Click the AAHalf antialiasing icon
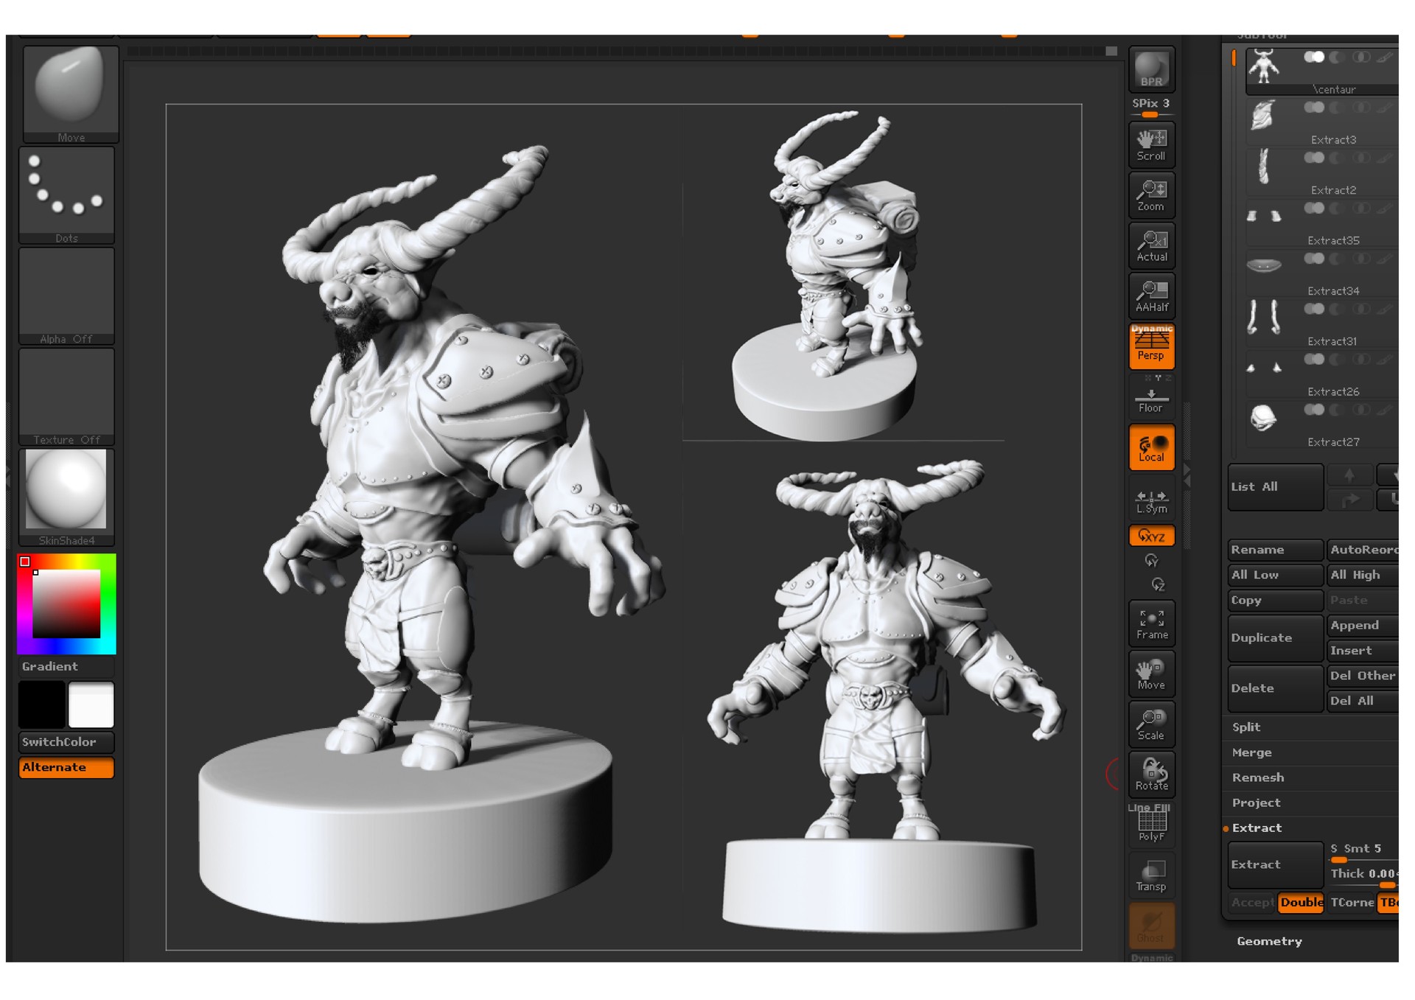 tap(1150, 296)
